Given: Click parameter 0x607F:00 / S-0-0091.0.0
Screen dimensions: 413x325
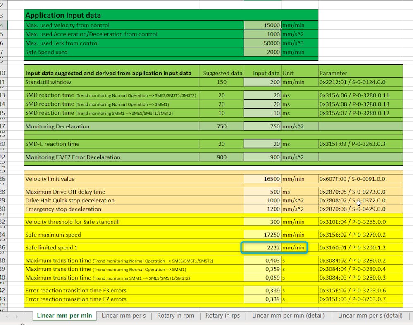Looking at the screenshot, I should [x=352, y=179].
